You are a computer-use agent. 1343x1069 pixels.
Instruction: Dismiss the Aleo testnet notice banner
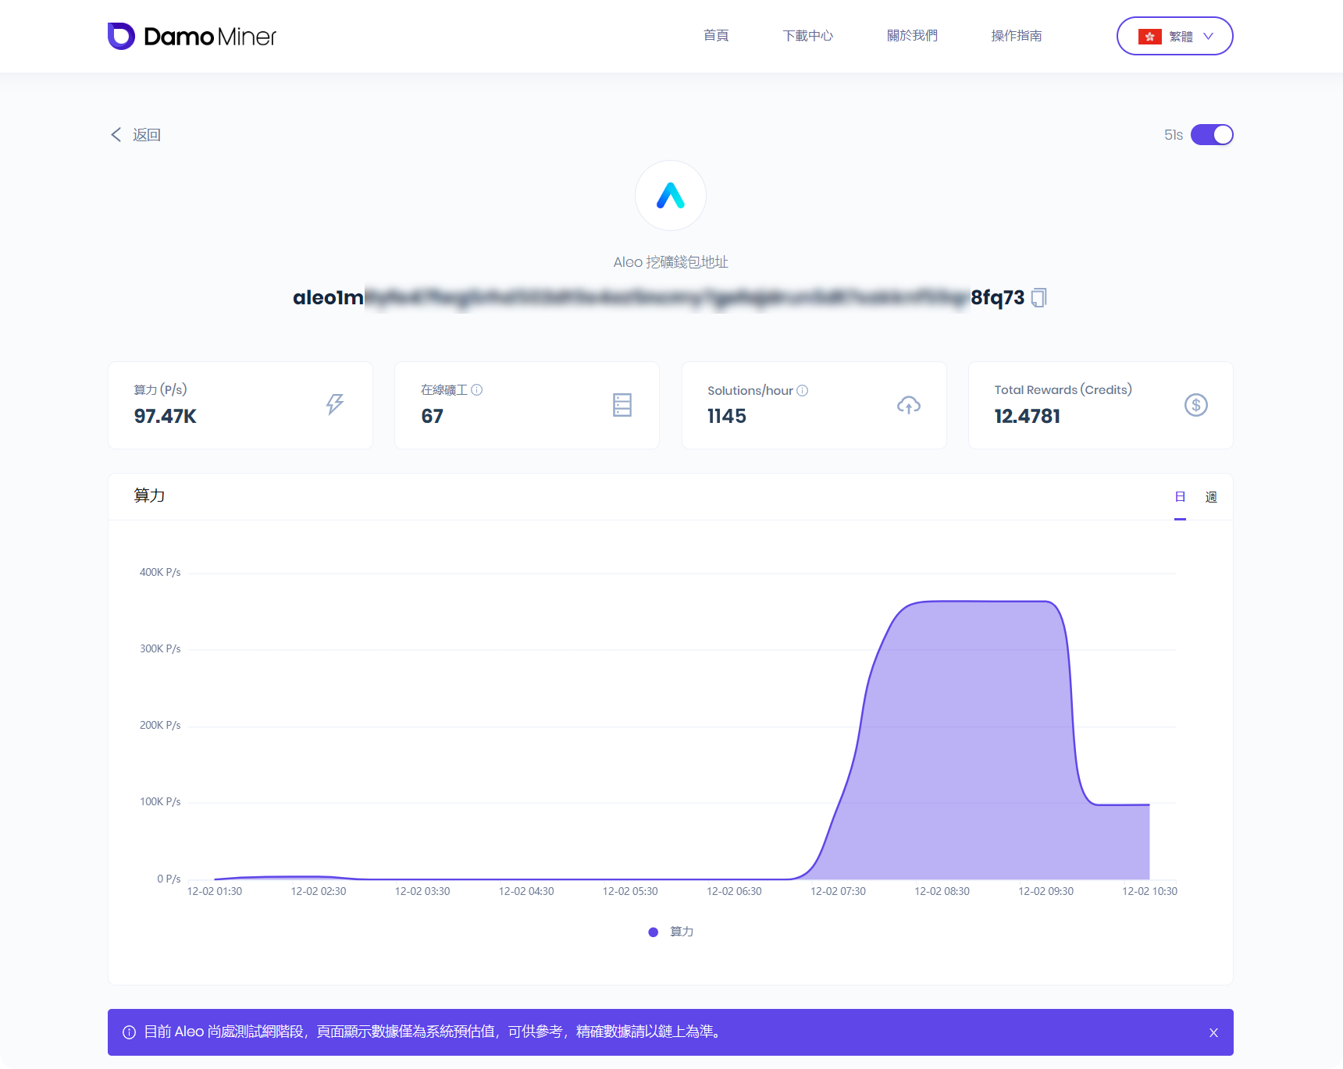1213,1032
